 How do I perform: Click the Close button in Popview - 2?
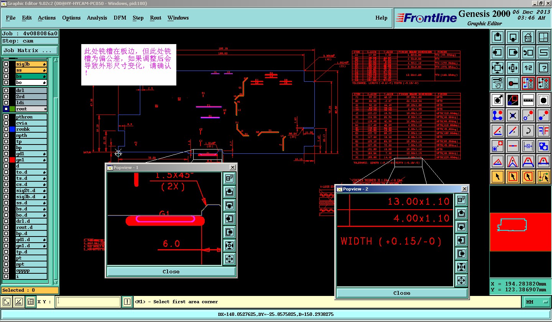[x=401, y=293]
